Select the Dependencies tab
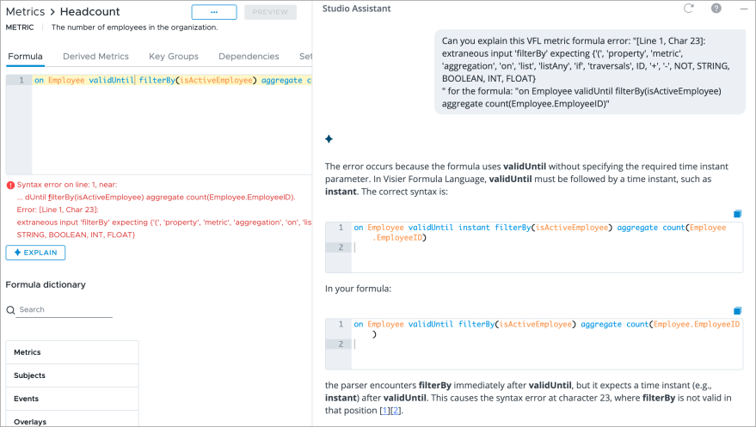 tap(249, 57)
